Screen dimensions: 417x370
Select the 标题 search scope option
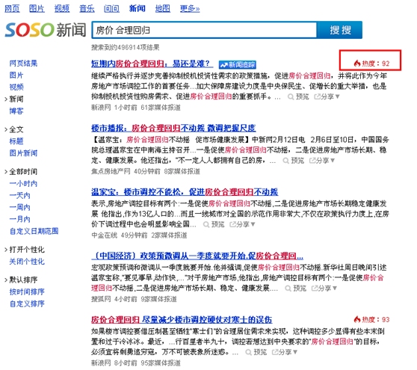click(x=16, y=141)
